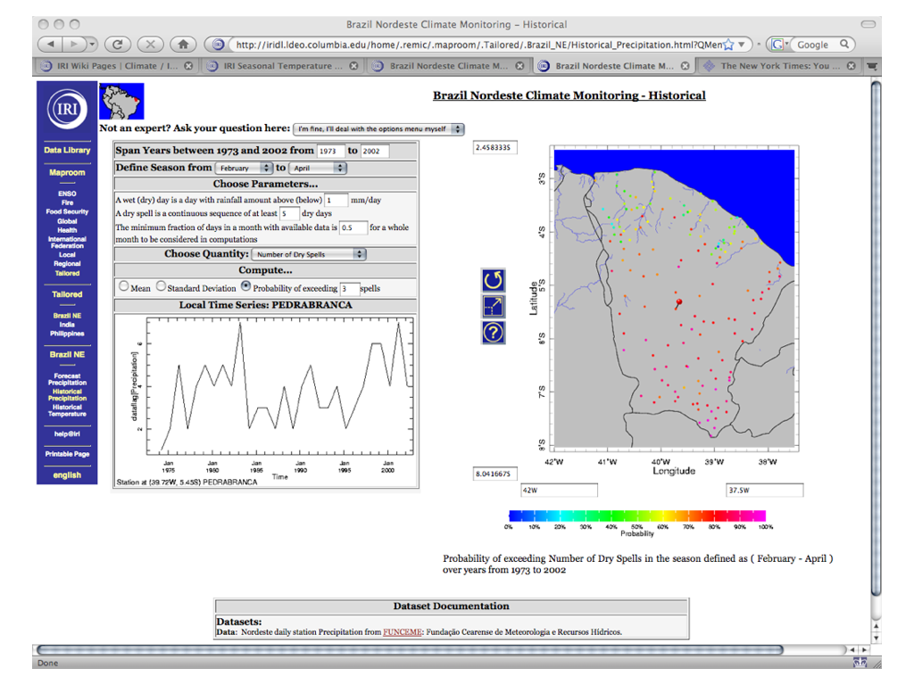Click the South America map thumbnail
Screen dimensions: 914x685
coord(121,102)
